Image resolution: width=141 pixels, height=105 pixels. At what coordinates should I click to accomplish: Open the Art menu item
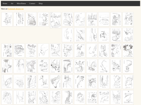pyautogui.click(x=12, y=3)
